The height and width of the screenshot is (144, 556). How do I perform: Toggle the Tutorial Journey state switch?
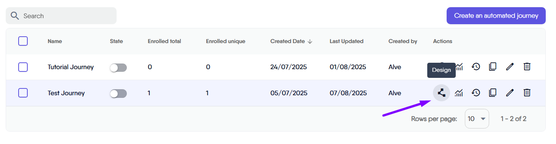[118, 68]
